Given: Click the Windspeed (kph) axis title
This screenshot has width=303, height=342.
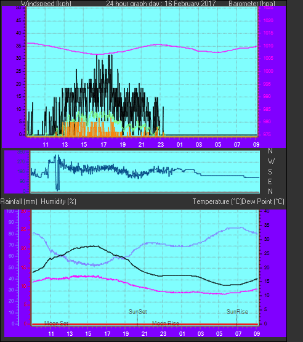Looking at the screenshot, I should (46, 4).
